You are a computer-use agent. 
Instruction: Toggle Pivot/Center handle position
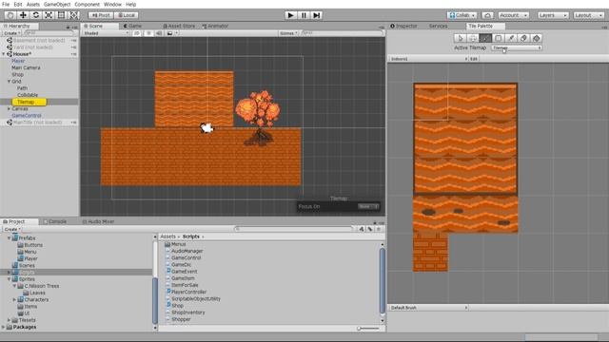coord(101,15)
